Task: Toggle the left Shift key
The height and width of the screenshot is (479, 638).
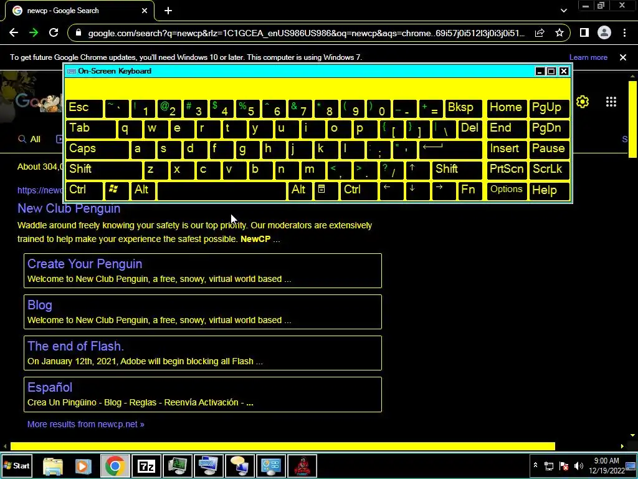Action: tap(104, 170)
